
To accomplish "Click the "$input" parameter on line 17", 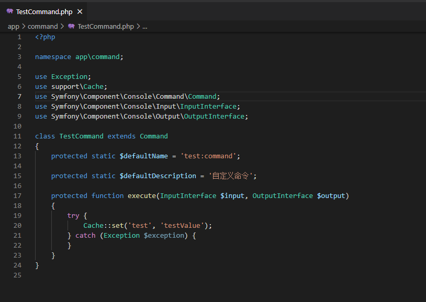I will tap(232, 196).
